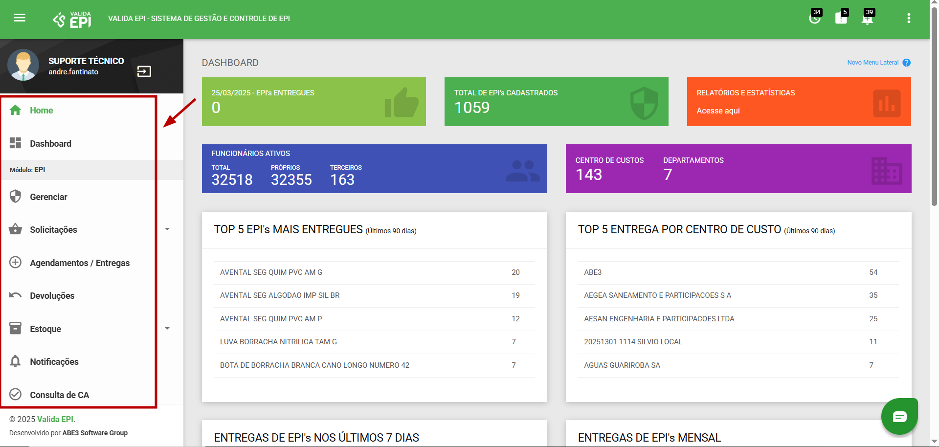
Task: Click the AVENTAL SEG QUIM PVC AM P row
Action: click(374, 319)
